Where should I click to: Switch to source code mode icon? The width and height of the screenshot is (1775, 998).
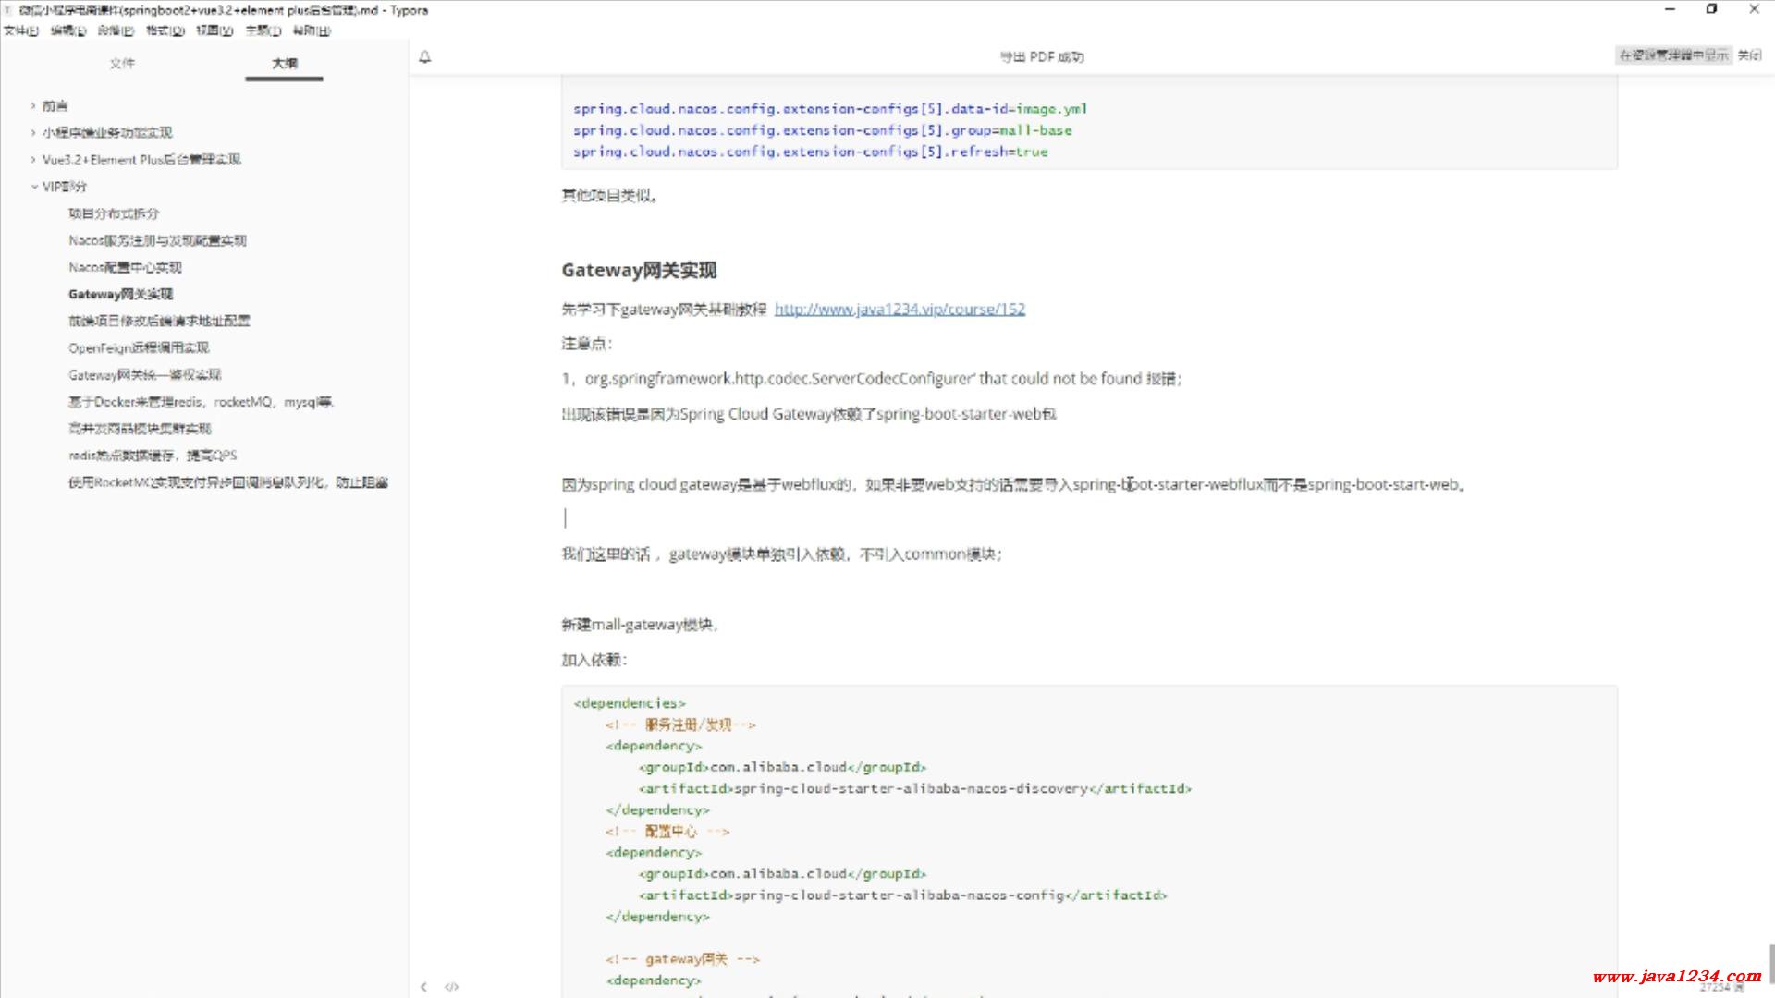pos(451,987)
